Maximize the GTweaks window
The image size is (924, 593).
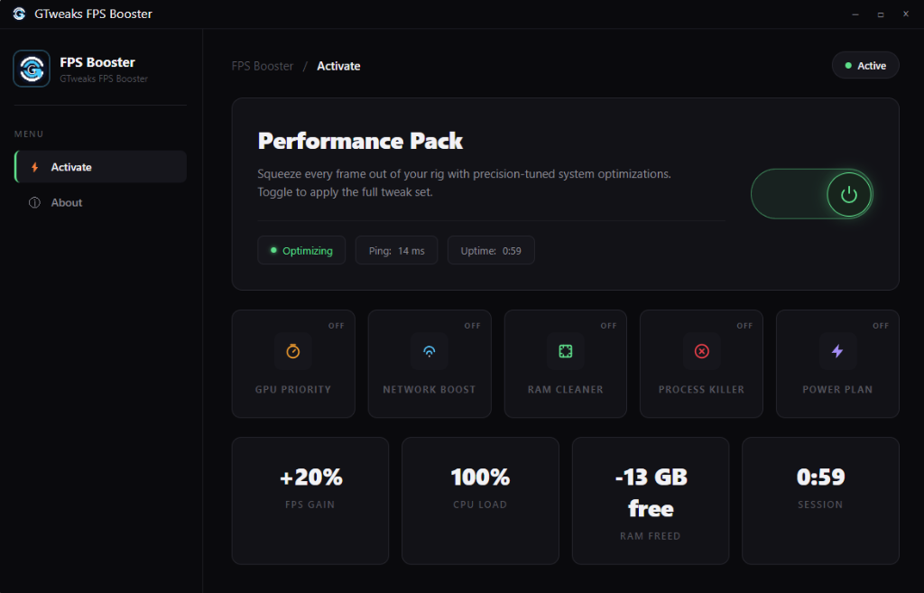click(881, 14)
